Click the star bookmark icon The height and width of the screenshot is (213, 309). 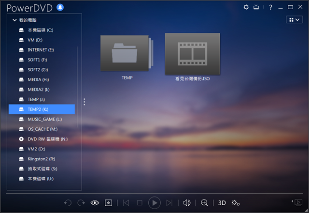pyautogui.click(x=108, y=203)
